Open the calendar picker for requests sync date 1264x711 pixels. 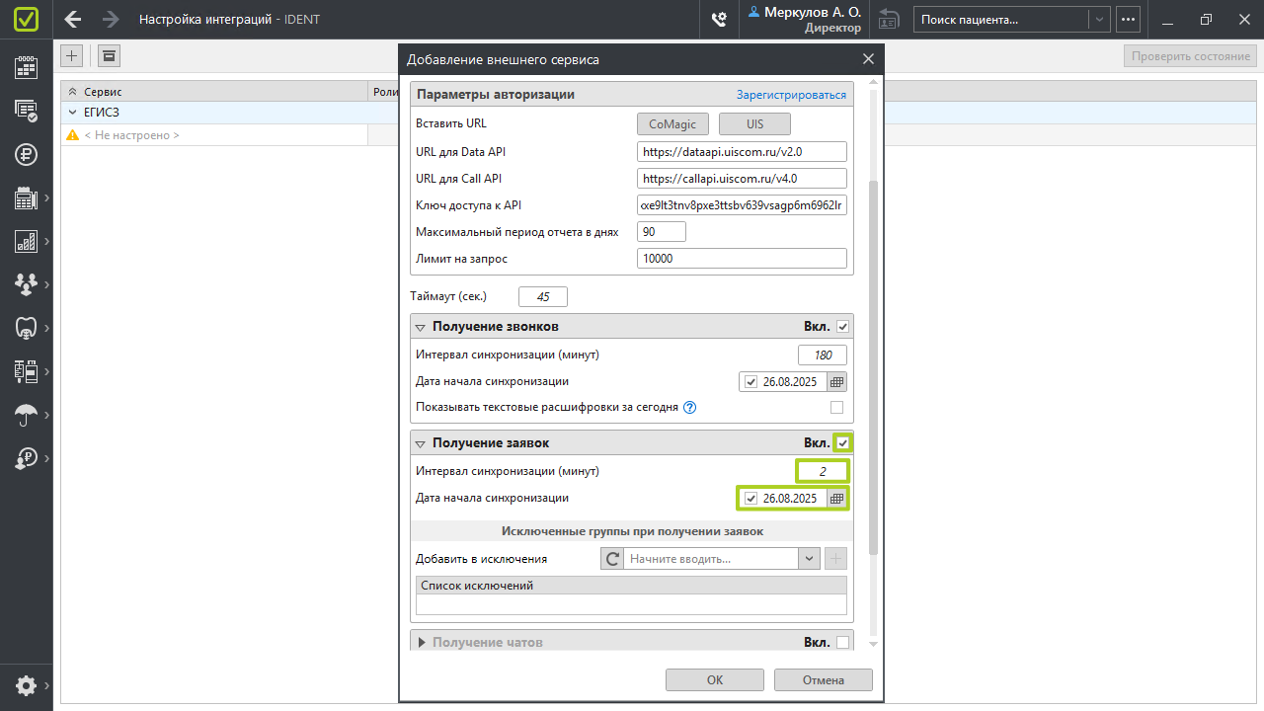[x=836, y=499]
